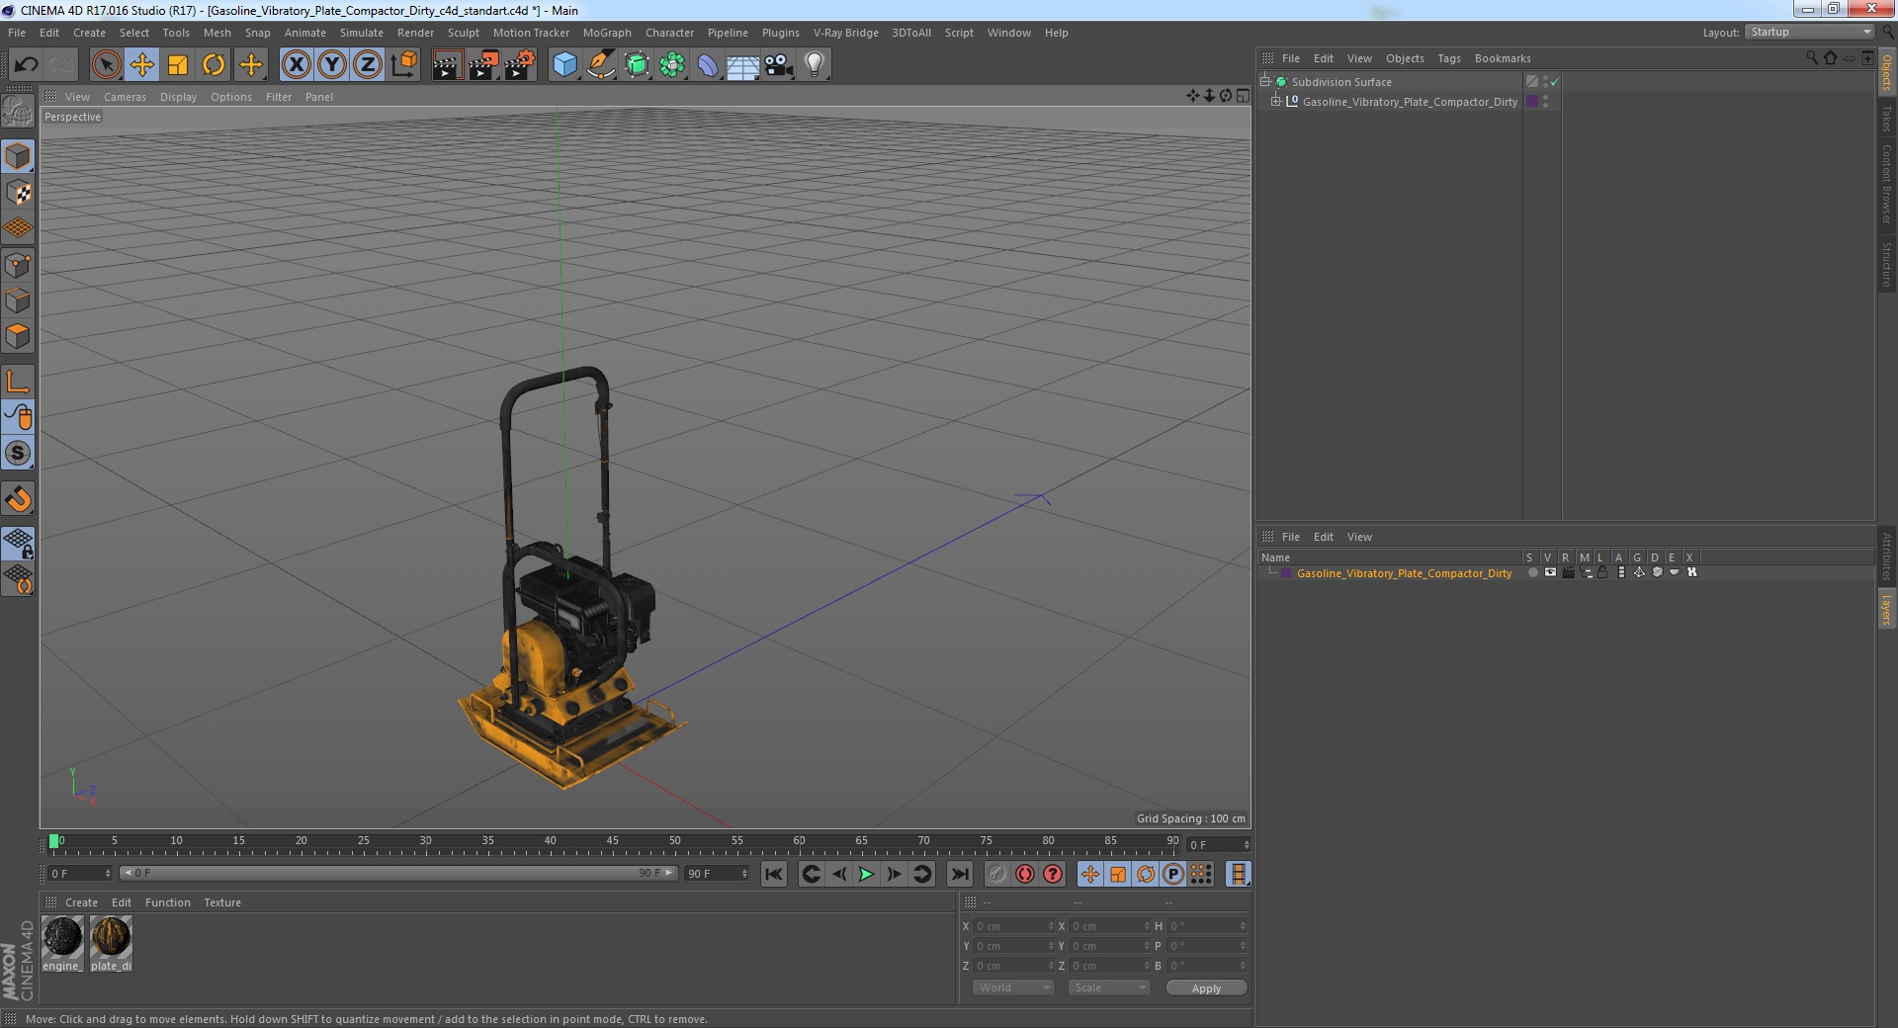Toggle Subdivision Surface enabled green checkmark
Viewport: 1898px width, 1028px height.
point(1555,82)
